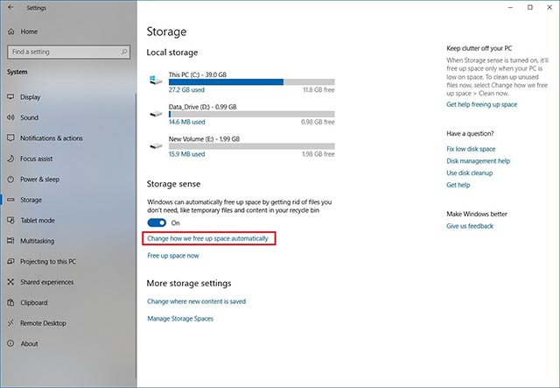Open Multitasking settings
The height and width of the screenshot is (388, 560).
(x=37, y=241)
